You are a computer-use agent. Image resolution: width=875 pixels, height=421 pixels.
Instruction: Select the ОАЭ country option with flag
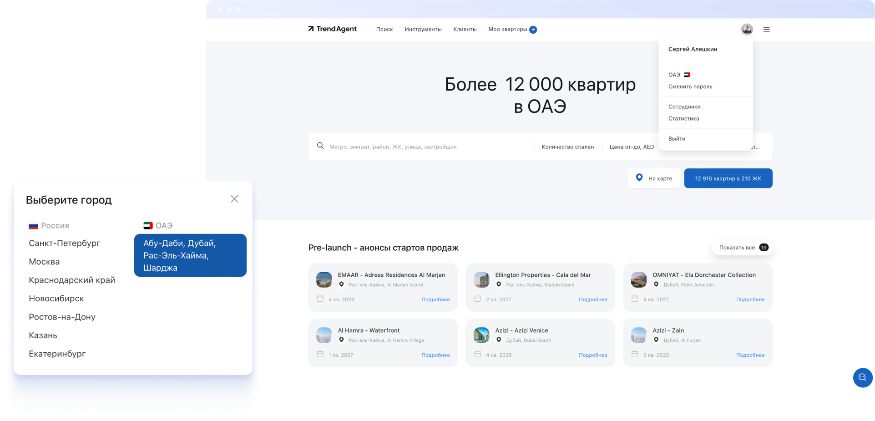click(157, 225)
